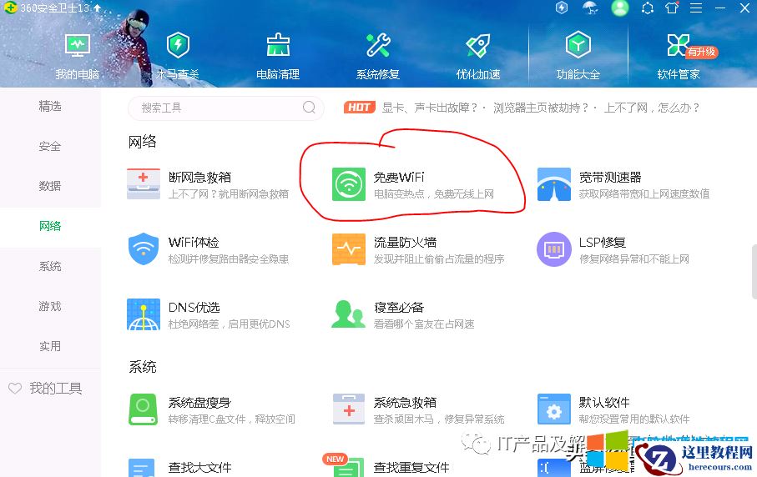
Task: Select 数据 category in sidebar
Action: (50, 186)
